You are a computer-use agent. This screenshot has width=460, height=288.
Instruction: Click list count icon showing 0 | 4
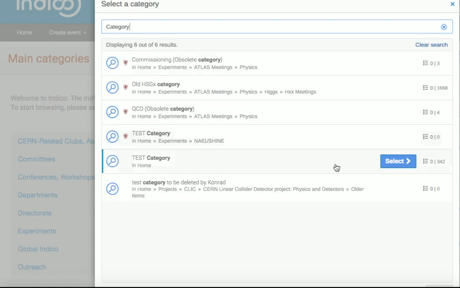[425, 112]
